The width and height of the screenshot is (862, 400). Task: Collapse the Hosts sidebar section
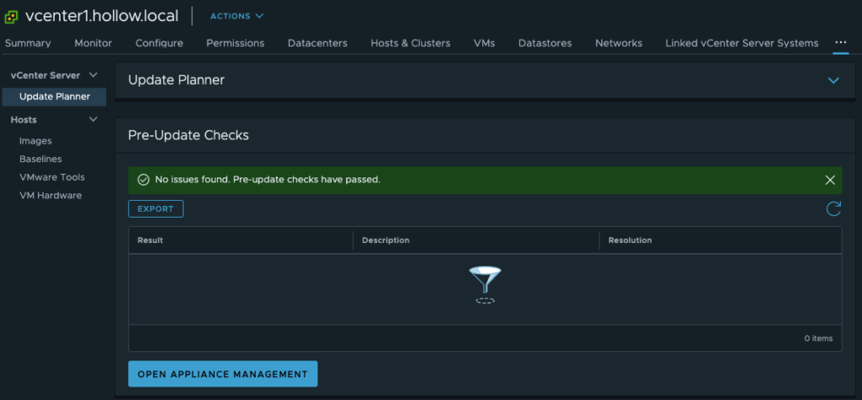click(x=93, y=120)
